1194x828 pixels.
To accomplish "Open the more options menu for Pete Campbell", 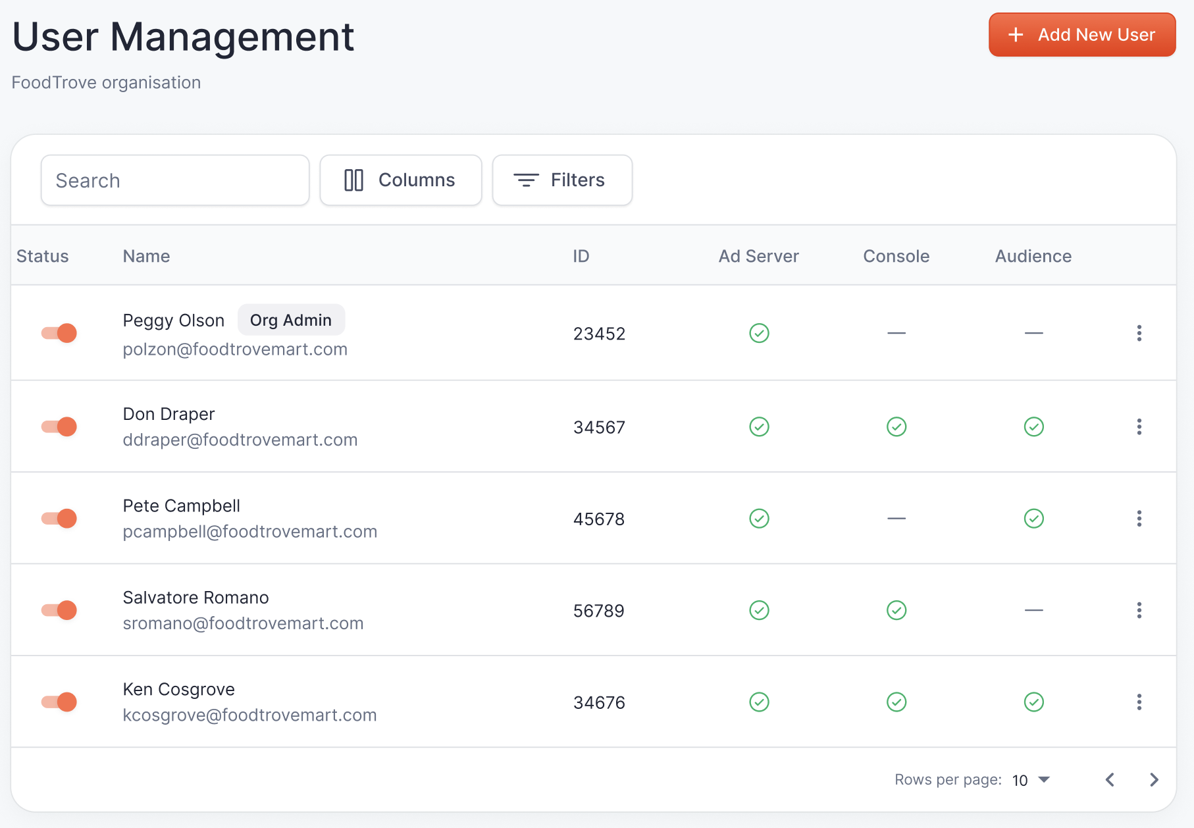I will (x=1139, y=519).
